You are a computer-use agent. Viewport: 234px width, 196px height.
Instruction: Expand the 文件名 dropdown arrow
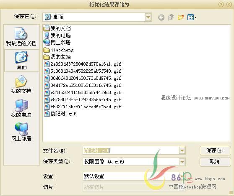(x=182, y=150)
